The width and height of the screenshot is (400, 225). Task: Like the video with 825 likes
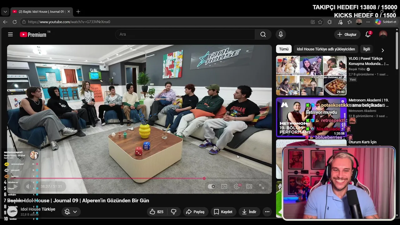[x=157, y=212]
